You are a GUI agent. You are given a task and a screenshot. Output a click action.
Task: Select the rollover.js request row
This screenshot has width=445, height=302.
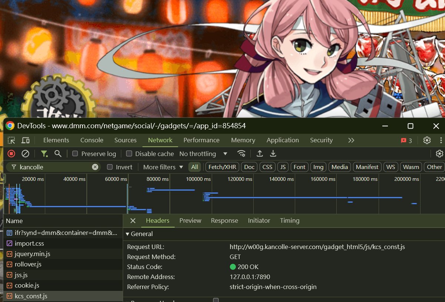63,264
